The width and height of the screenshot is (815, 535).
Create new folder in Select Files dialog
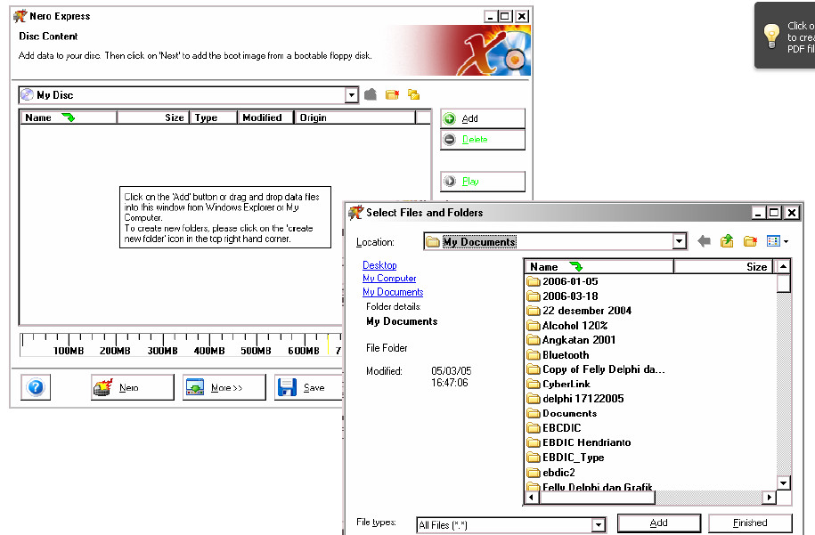749,240
